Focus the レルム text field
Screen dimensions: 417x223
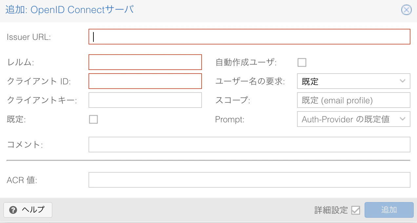pyautogui.click(x=145, y=62)
